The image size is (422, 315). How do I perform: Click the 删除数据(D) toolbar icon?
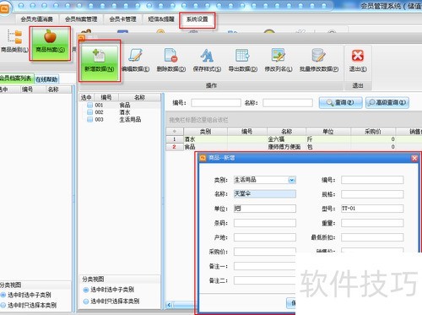[171, 55]
